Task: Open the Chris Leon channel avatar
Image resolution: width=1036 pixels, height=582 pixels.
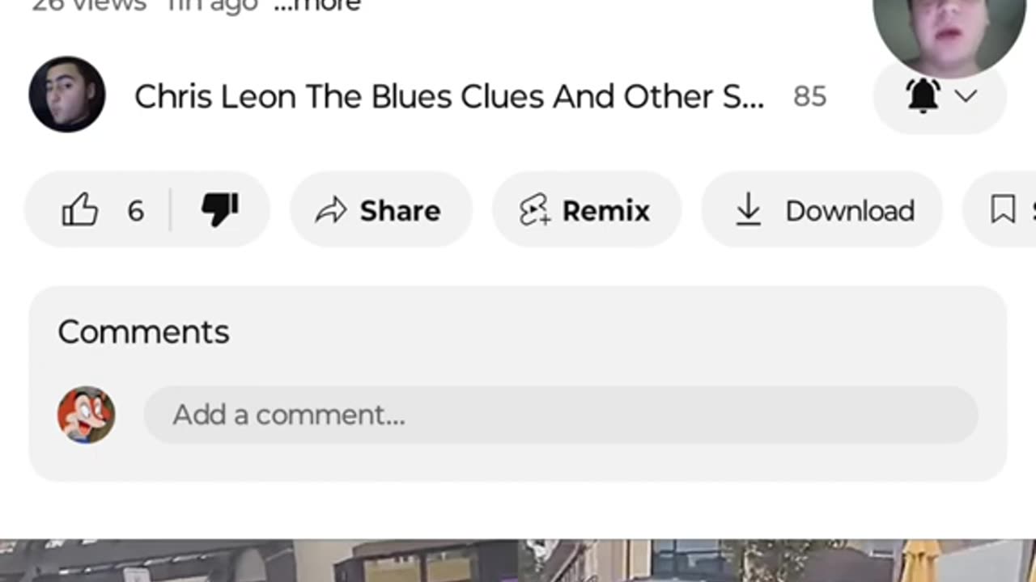Action: 67,95
